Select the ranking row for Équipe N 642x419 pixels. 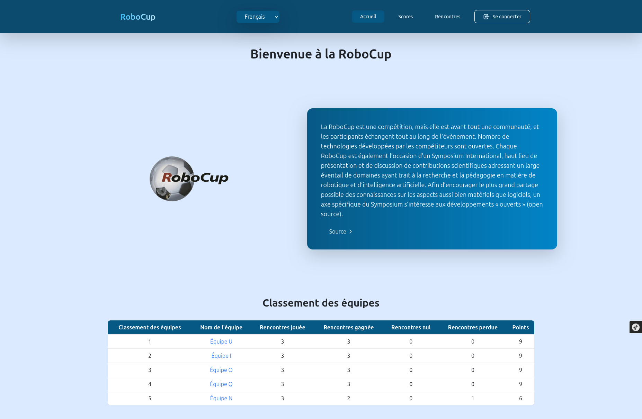pos(321,398)
